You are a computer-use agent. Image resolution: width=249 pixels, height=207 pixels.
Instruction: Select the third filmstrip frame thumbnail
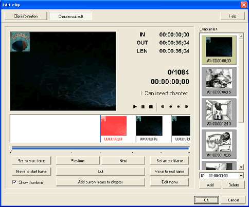(x=181, y=126)
